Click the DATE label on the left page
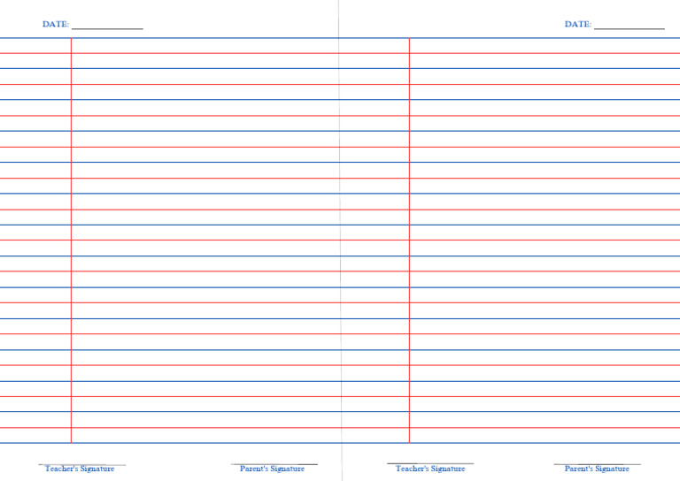The image size is (680, 481). click(x=56, y=24)
